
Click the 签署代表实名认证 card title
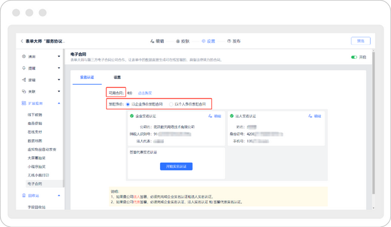[143, 152]
